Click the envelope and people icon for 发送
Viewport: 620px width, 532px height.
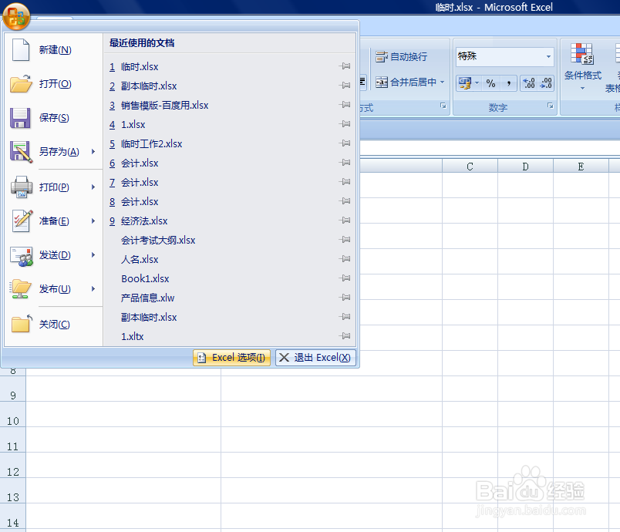click(22, 256)
